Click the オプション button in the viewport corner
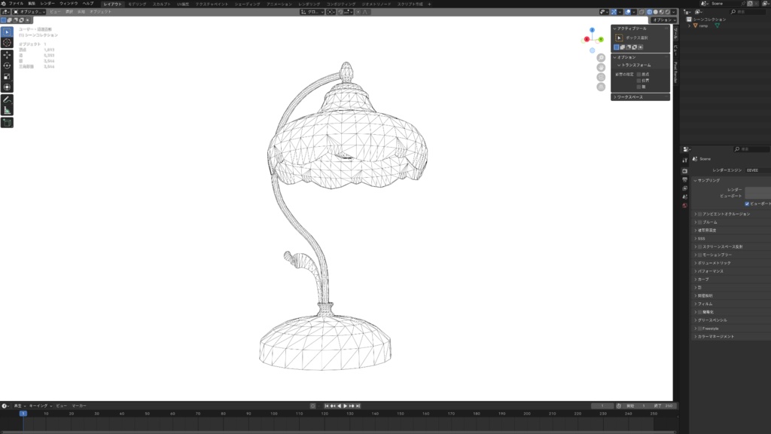The width and height of the screenshot is (771, 434). tap(663, 21)
